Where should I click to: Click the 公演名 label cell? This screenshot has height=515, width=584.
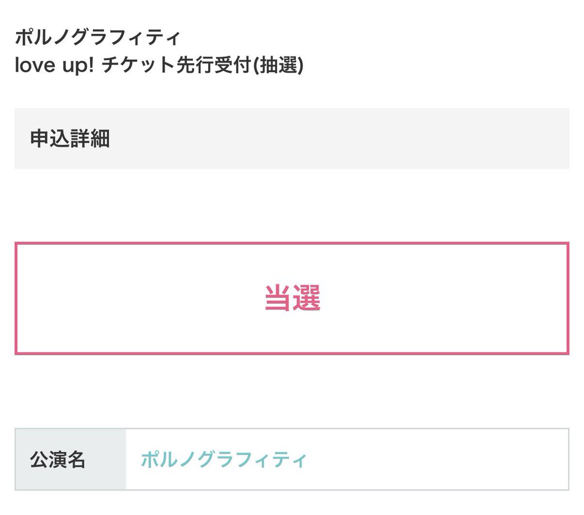(x=71, y=460)
